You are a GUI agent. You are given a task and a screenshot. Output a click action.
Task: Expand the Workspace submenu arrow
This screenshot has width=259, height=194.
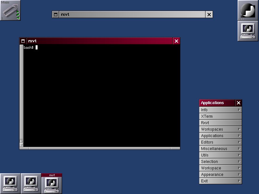(239, 168)
